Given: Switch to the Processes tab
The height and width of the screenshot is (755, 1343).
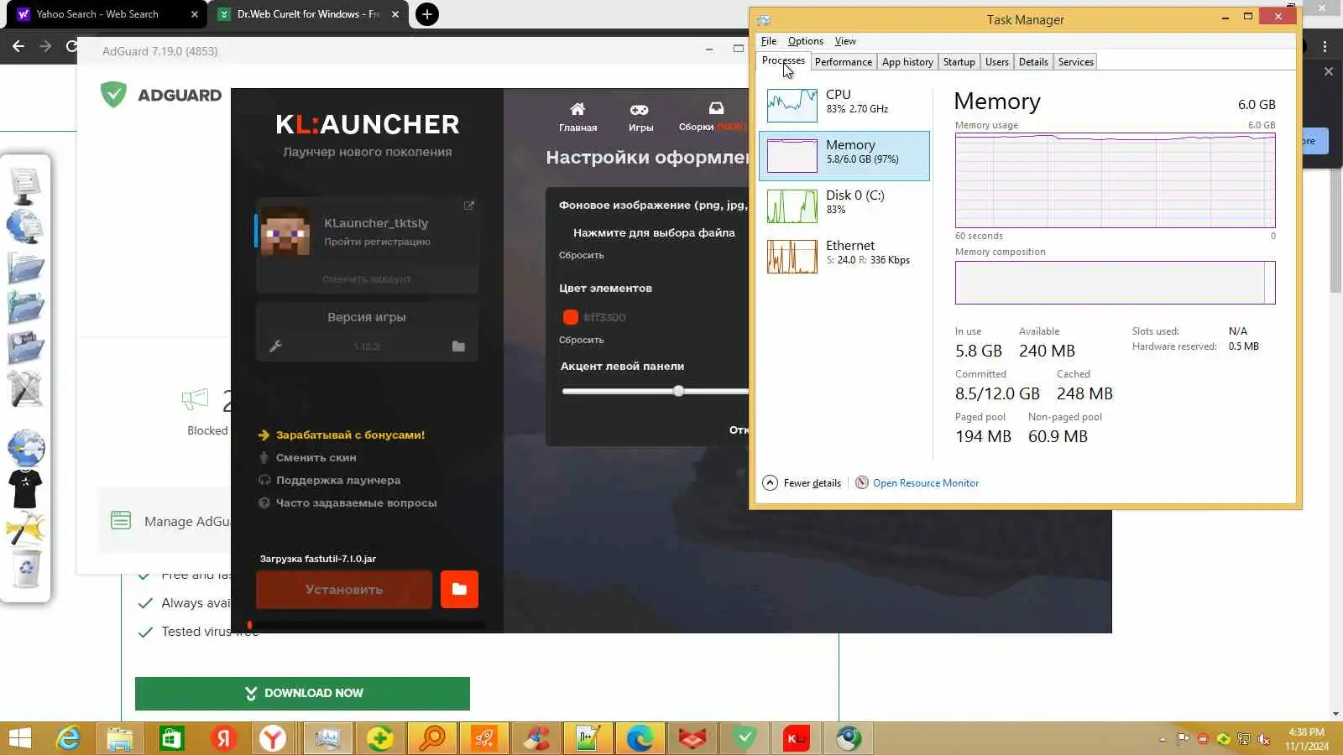Looking at the screenshot, I should point(783,60).
